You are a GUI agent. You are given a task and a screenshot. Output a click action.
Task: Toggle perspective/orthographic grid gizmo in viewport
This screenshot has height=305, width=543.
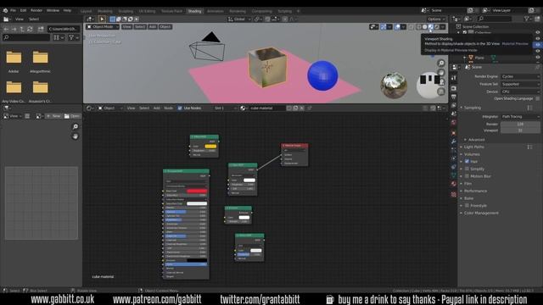pyautogui.click(x=441, y=91)
